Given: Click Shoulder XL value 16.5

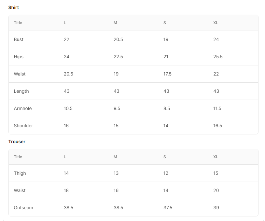Looking at the screenshot, I should click(217, 126).
